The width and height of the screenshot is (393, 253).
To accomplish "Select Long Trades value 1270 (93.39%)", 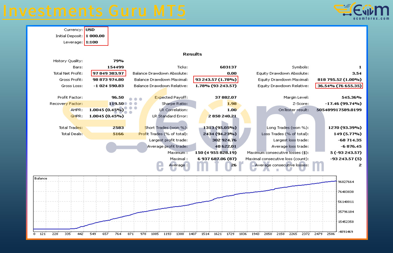I will [345, 128].
